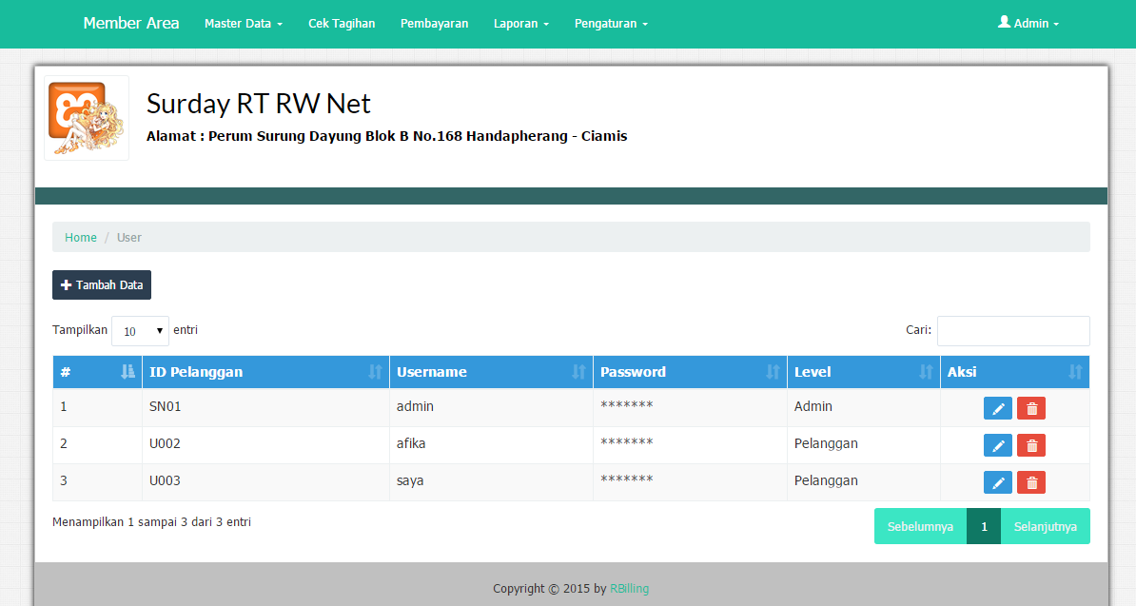This screenshot has width=1136, height=606.
Task: Click the plus icon on Tambah Data
Action: pyautogui.click(x=67, y=284)
